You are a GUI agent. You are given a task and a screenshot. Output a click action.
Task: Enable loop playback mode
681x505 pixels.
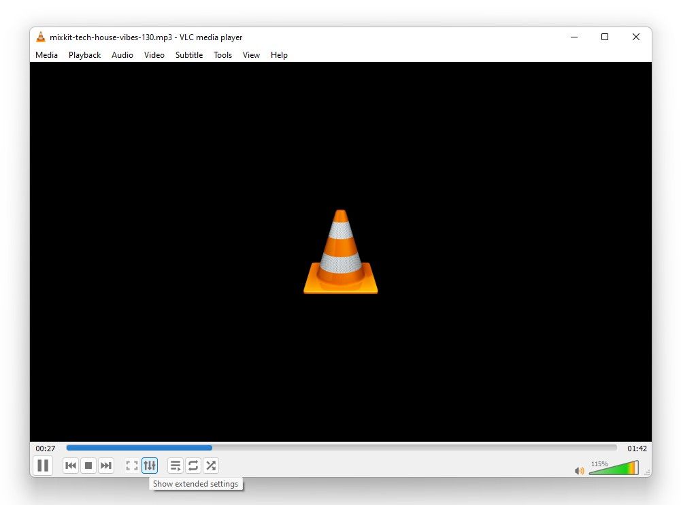[193, 466]
